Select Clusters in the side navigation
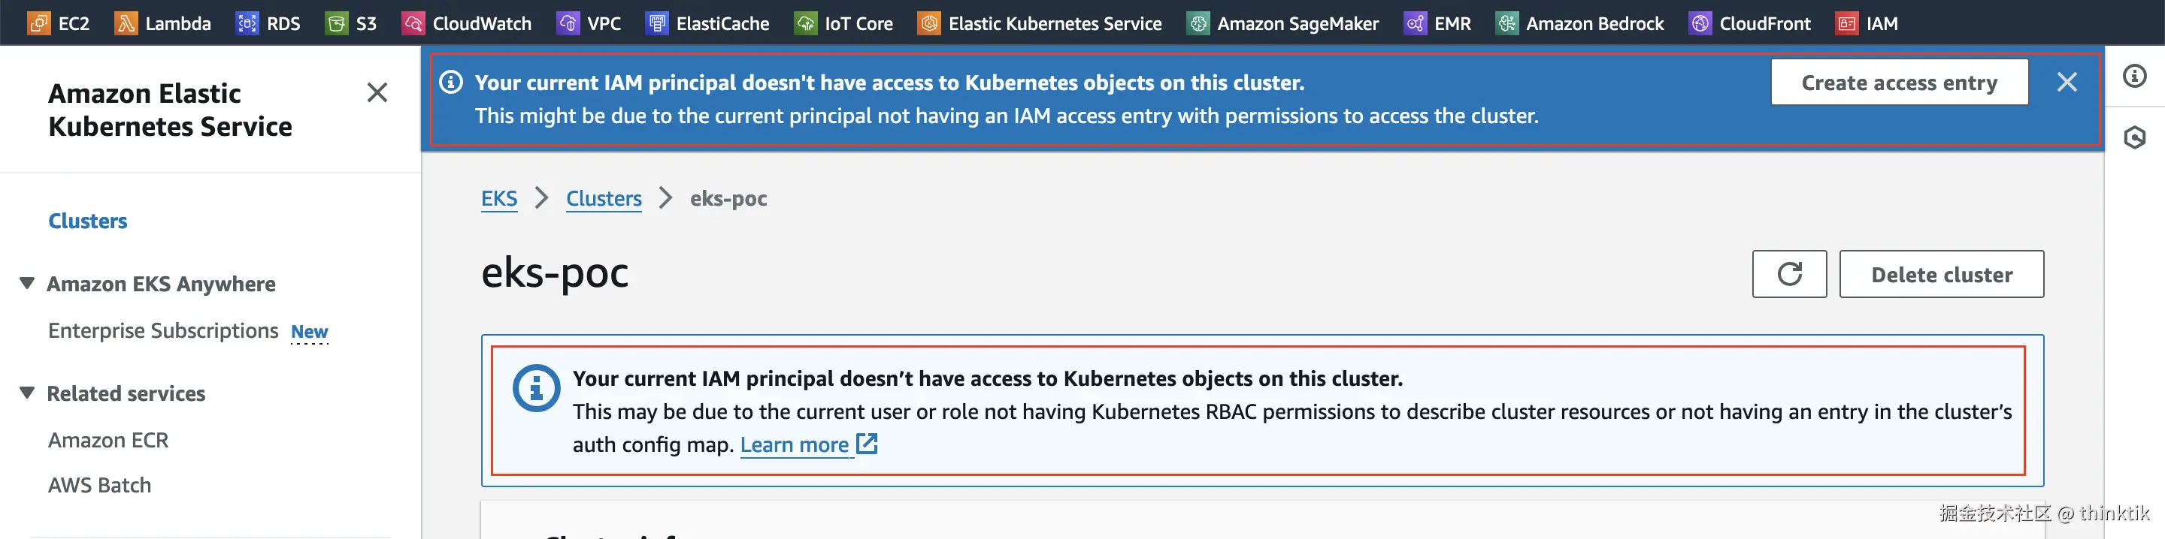 pos(87,221)
